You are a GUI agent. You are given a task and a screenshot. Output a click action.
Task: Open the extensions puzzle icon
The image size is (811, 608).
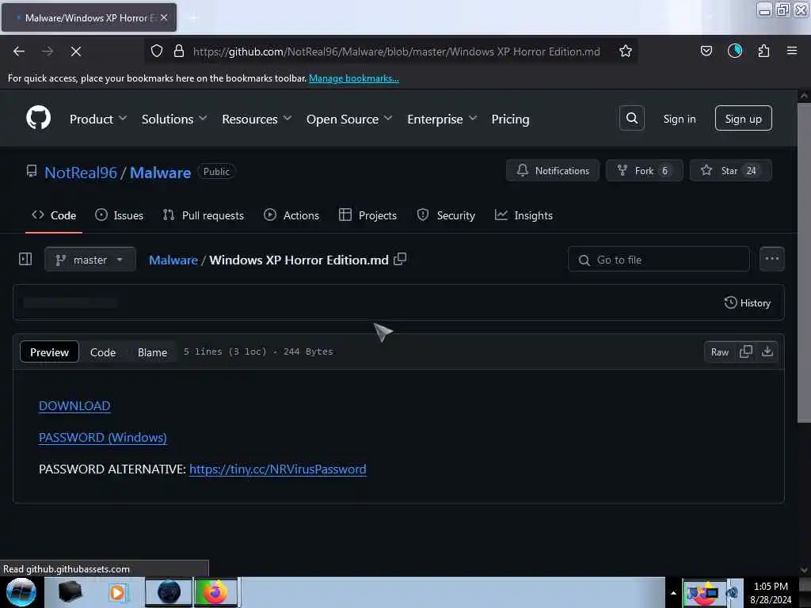pyautogui.click(x=763, y=51)
